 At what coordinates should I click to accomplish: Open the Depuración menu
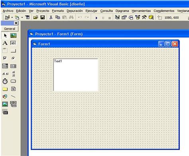[75, 11]
